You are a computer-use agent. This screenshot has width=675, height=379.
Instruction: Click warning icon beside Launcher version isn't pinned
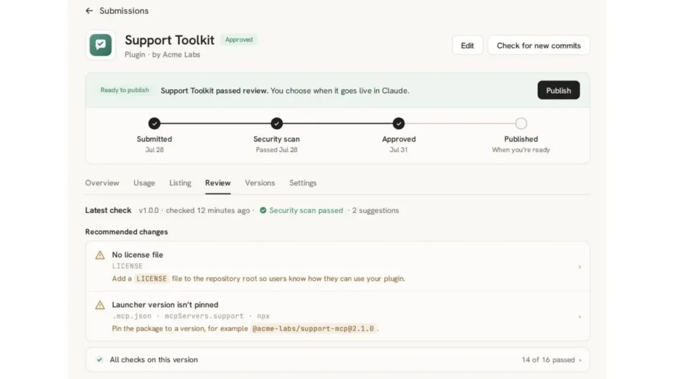pos(100,305)
